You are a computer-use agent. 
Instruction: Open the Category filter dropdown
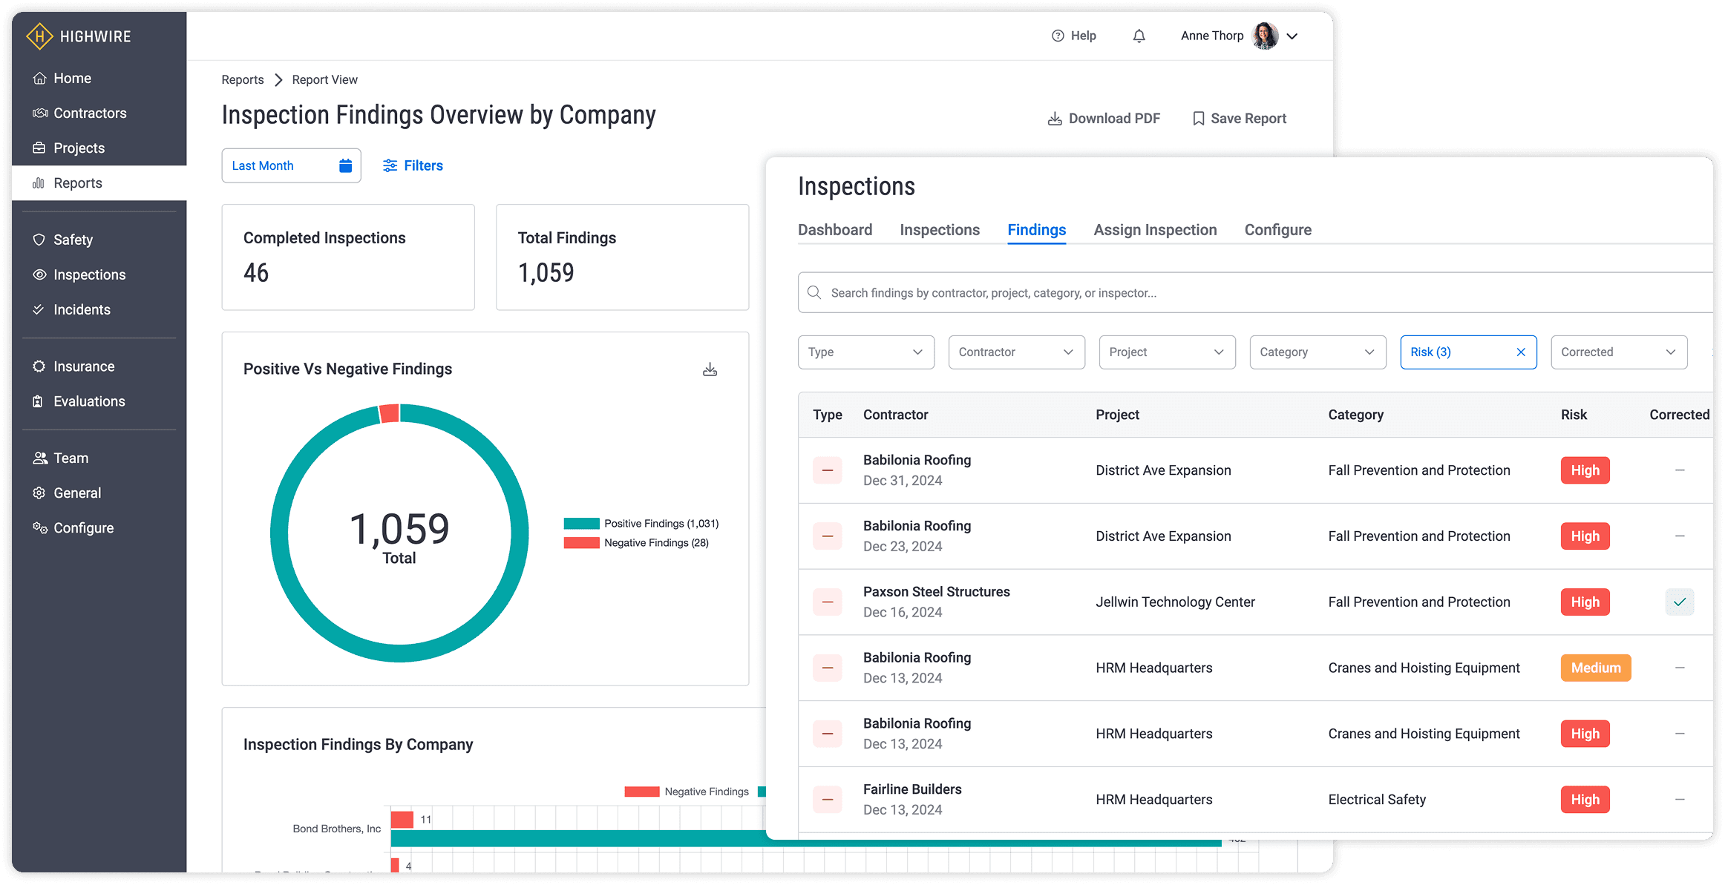click(1317, 352)
